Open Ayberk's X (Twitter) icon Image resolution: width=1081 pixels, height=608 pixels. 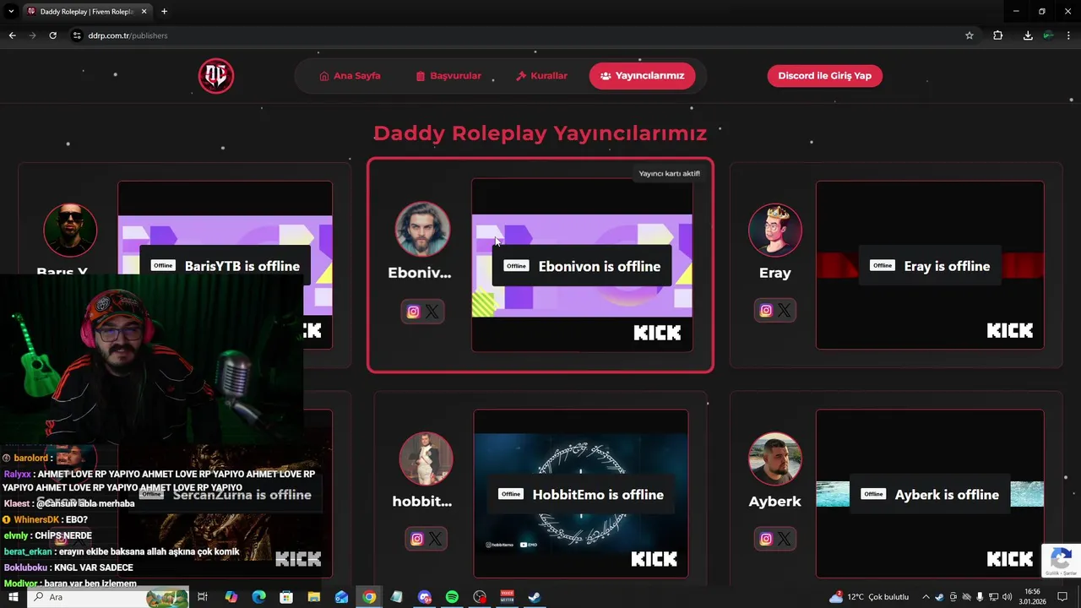coord(785,539)
